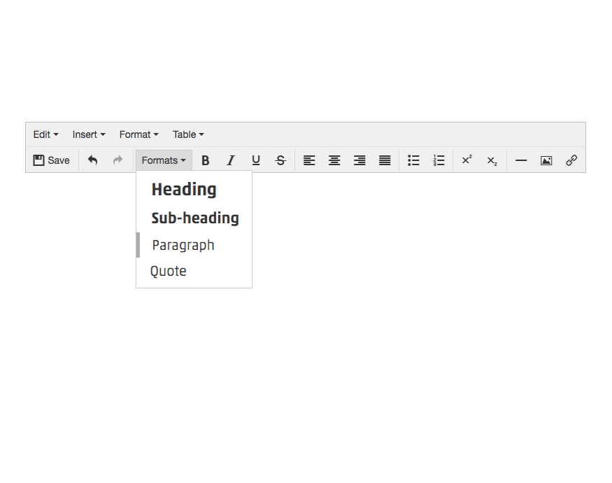Apply subscript formatting
The height and width of the screenshot is (483, 612).
tap(492, 160)
